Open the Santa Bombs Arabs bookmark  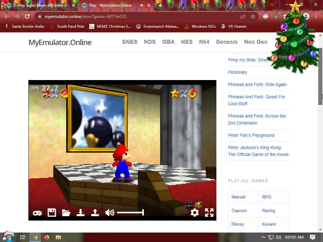(x=25, y=26)
